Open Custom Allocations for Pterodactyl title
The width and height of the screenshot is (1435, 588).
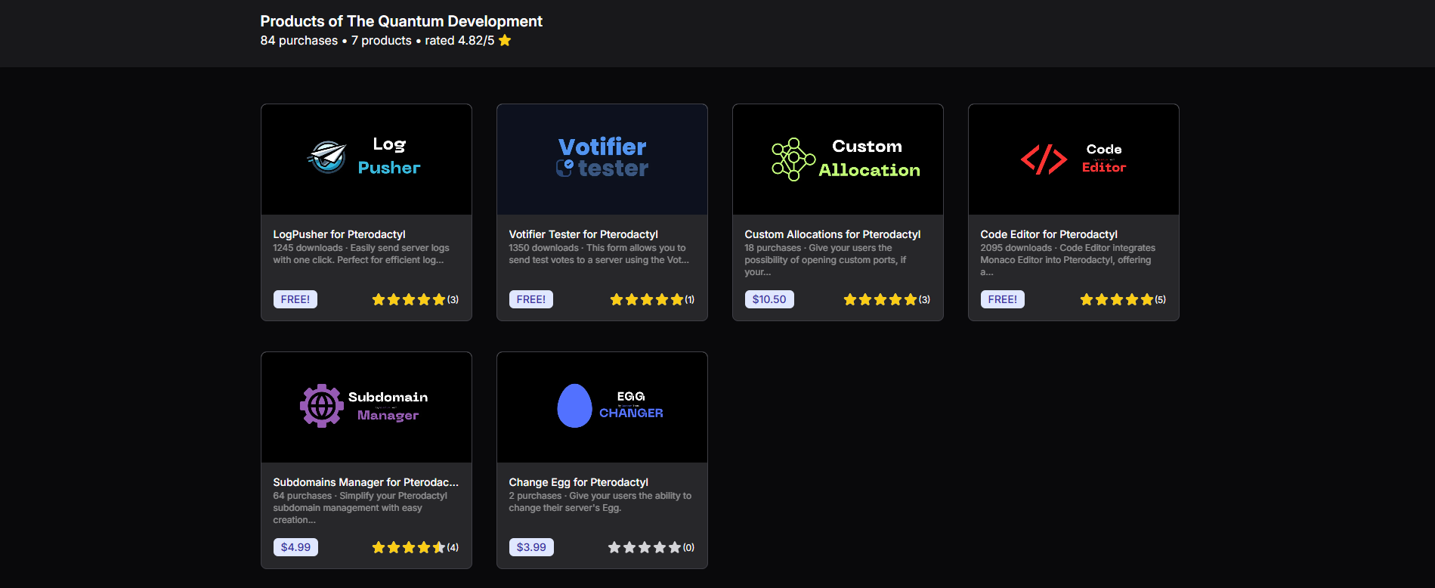tap(833, 234)
